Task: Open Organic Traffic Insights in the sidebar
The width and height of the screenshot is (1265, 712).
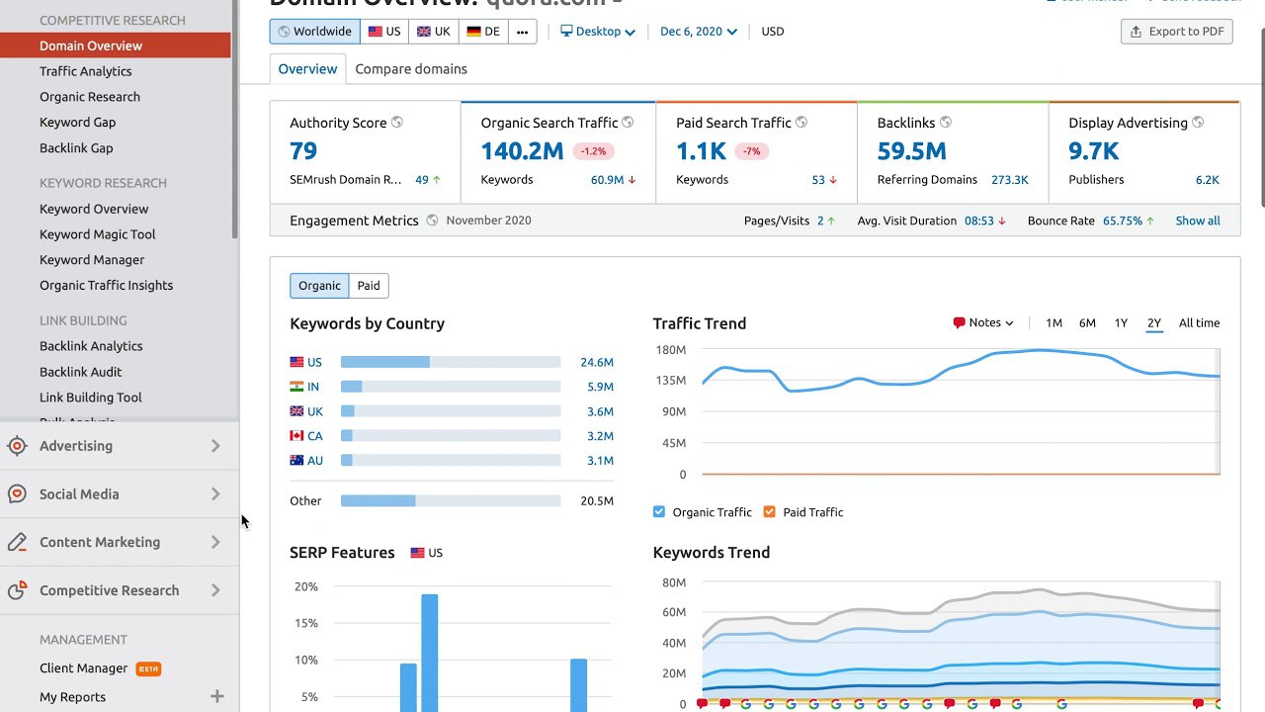Action: (x=106, y=286)
